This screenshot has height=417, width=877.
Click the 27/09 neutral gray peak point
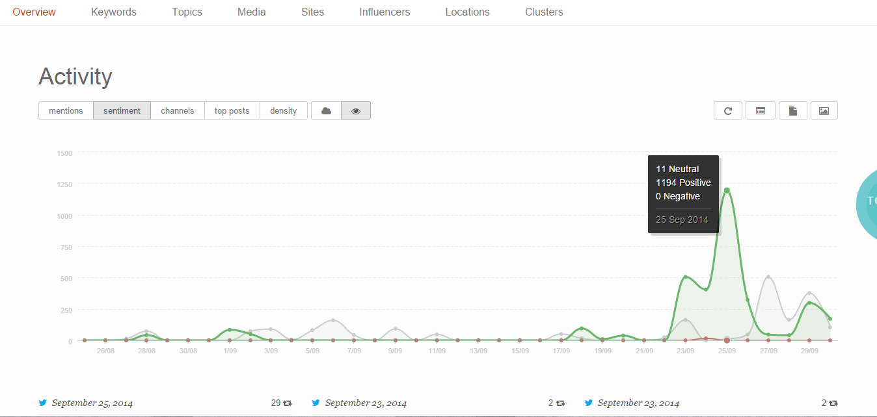pyautogui.click(x=768, y=277)
